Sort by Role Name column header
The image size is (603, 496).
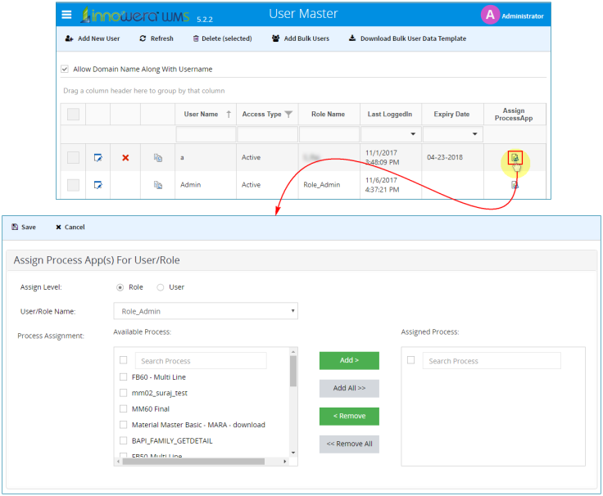[x=328, y=114]
